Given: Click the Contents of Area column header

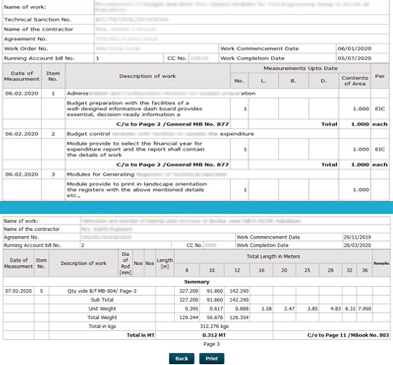Looking at the screenshot, I should click(x=355, y=81).
